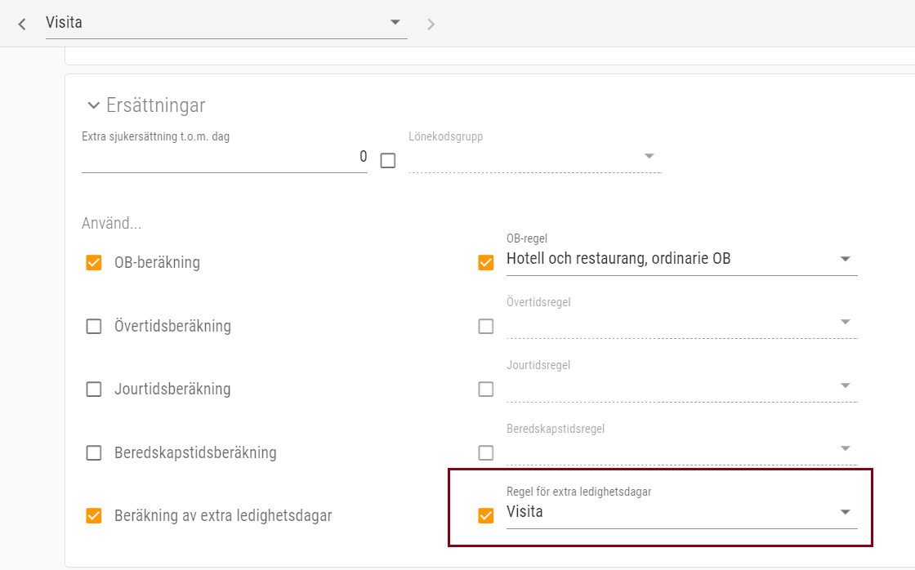915x570 pixels.
Task: Open Regel för extra ledighetsdagar dropdown
Action: pyautogui.click(x=681, y=513)
